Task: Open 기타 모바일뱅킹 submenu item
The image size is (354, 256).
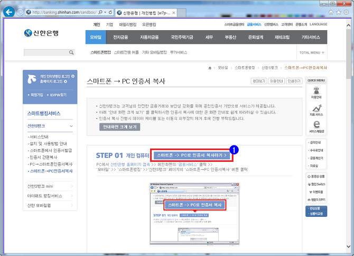Action: coord(154,52)
